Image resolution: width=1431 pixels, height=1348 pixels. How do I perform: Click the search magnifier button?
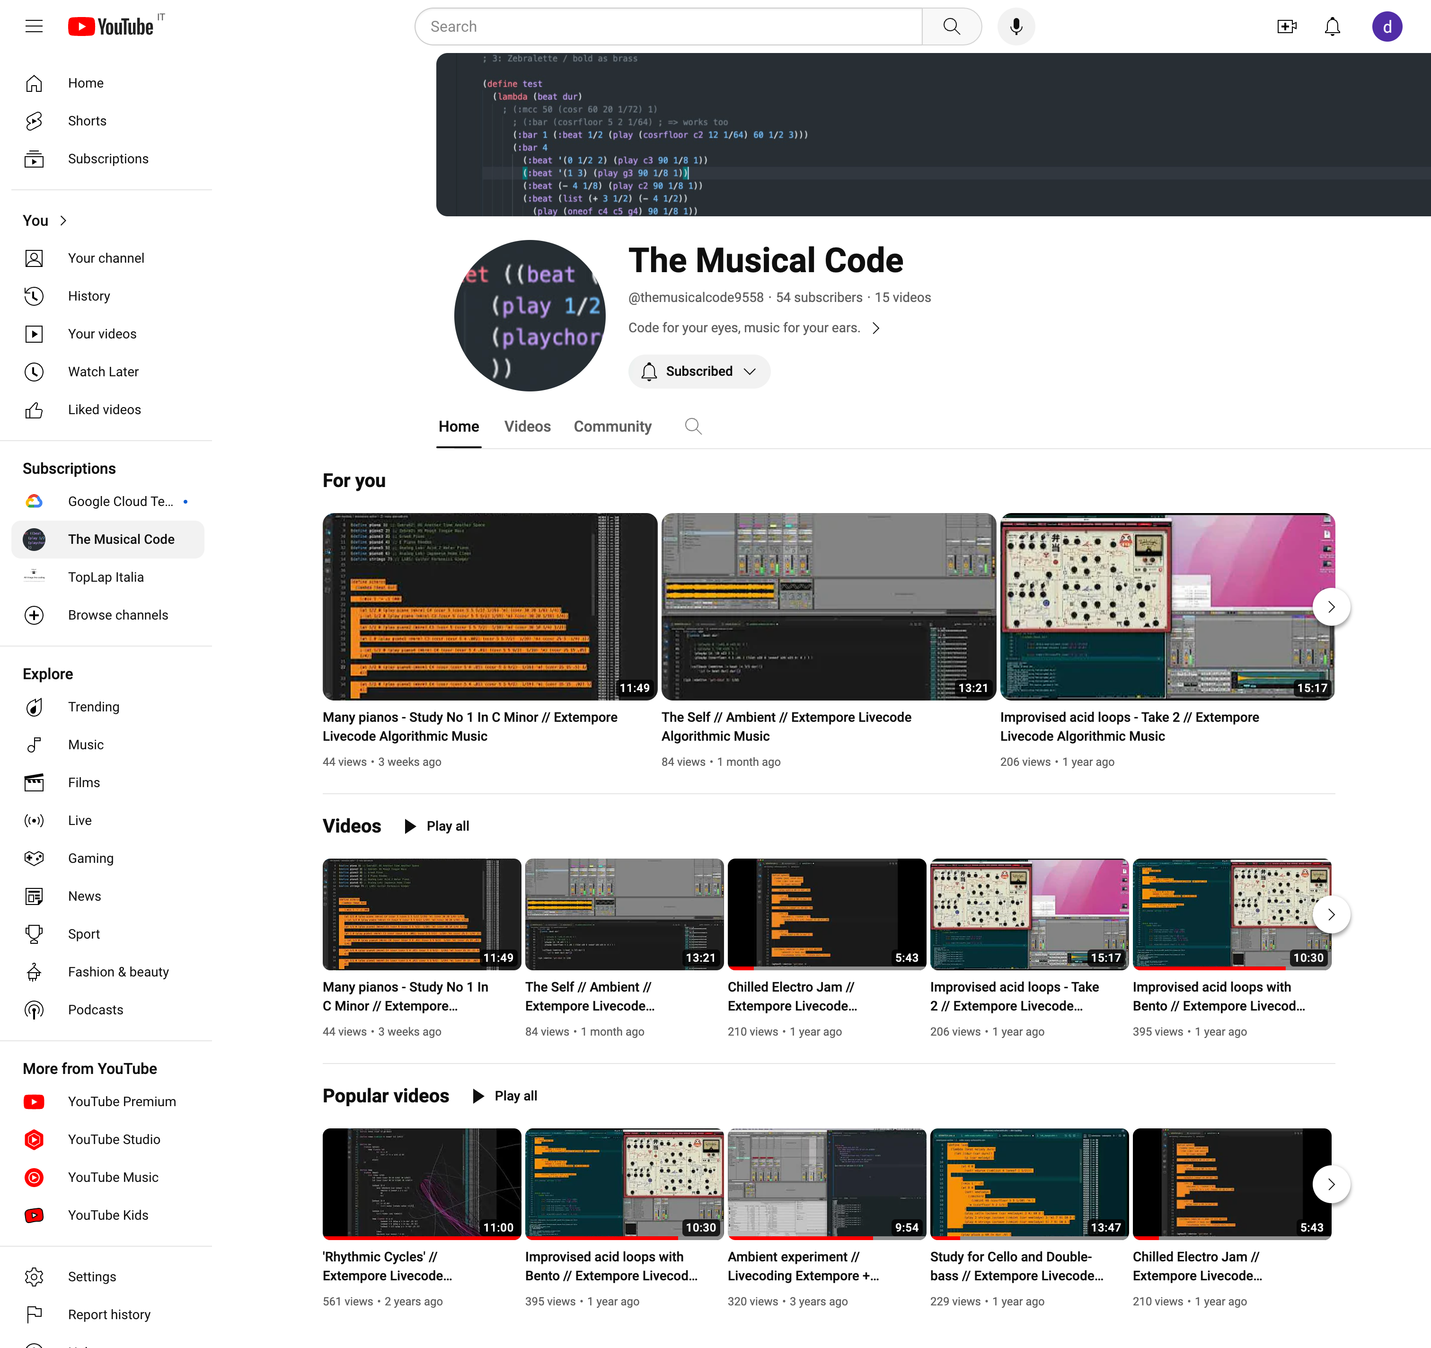tap(952, 27)
